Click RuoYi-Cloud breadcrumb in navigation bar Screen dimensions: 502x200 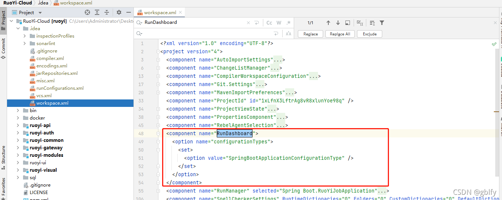17,3
